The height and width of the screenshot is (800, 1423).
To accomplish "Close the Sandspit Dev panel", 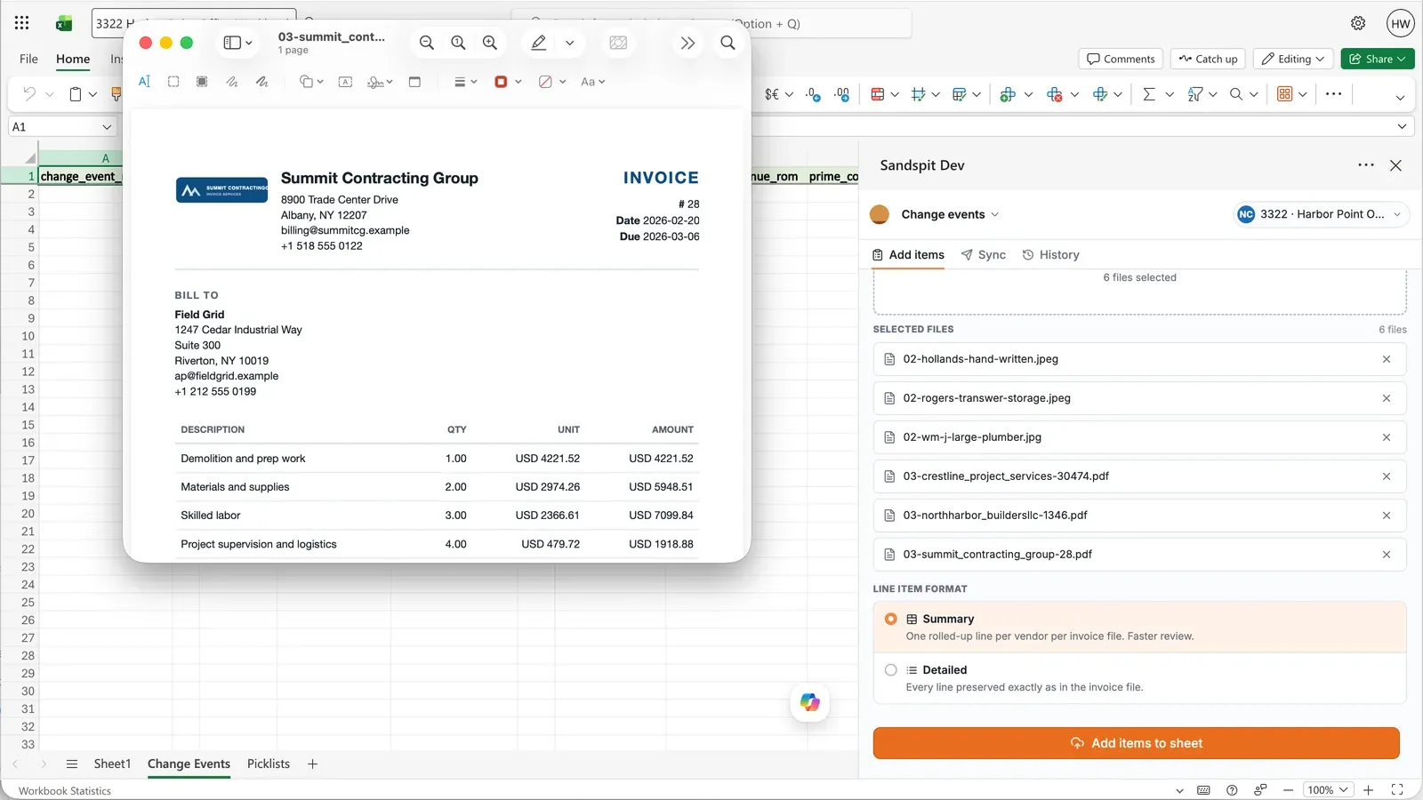I will pos(1395,165).
